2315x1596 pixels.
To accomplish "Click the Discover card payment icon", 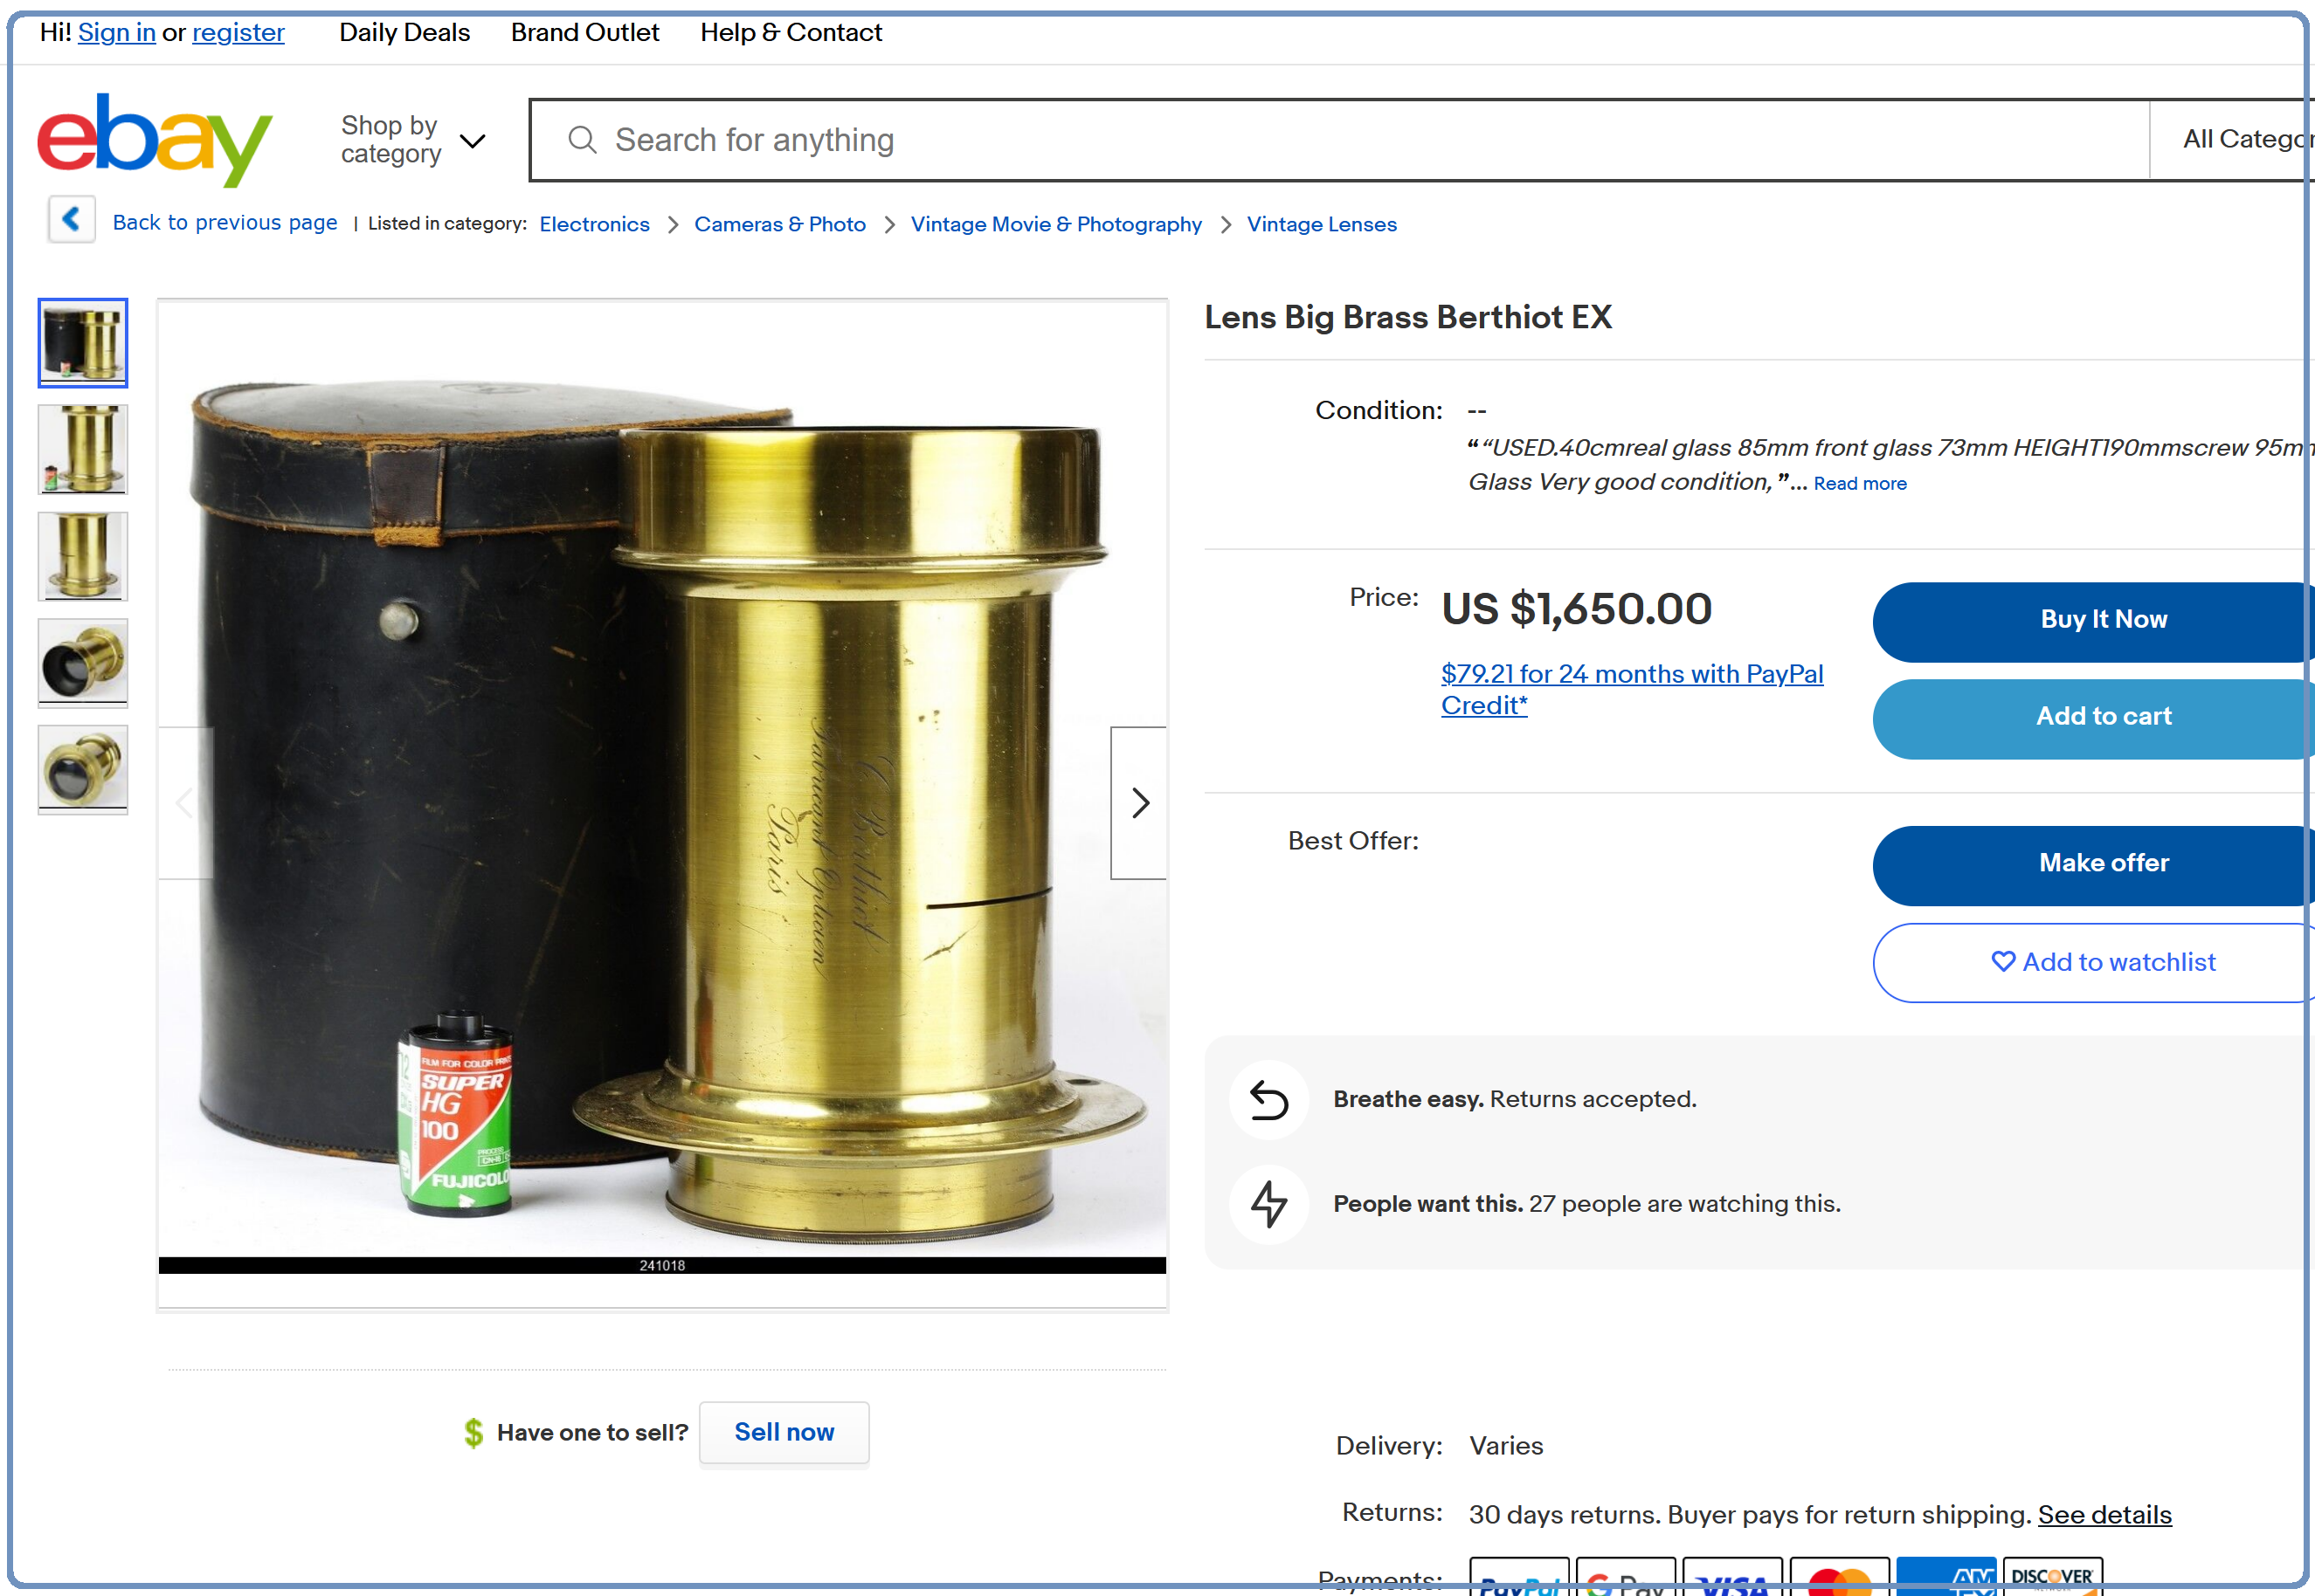I will coord(2053,1576).
